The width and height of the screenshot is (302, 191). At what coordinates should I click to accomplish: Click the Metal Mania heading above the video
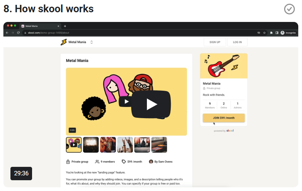[77, 61]
